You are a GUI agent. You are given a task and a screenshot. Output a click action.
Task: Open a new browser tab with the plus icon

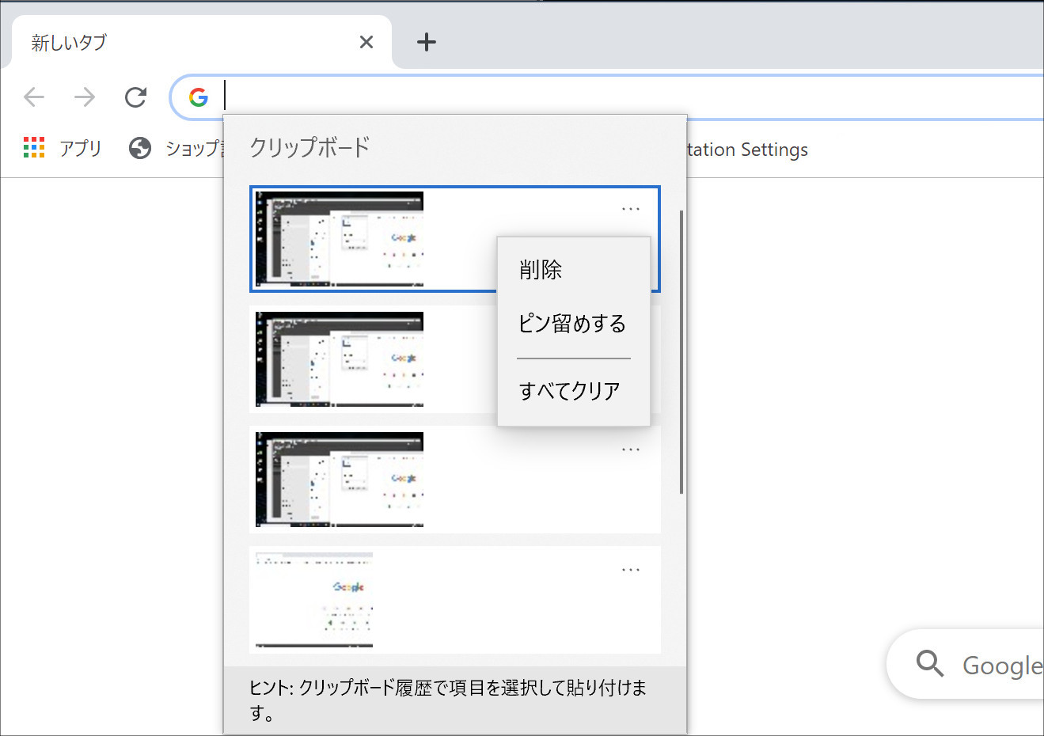pyautogui.click(x=426, y=42)
